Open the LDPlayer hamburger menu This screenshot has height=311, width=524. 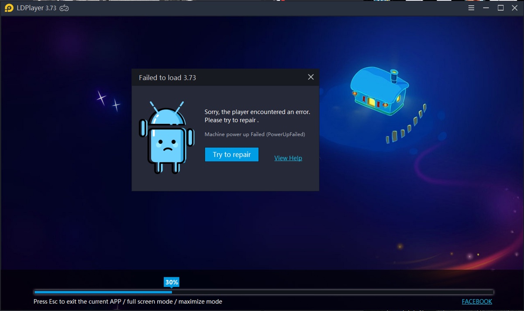coord(471,8)
